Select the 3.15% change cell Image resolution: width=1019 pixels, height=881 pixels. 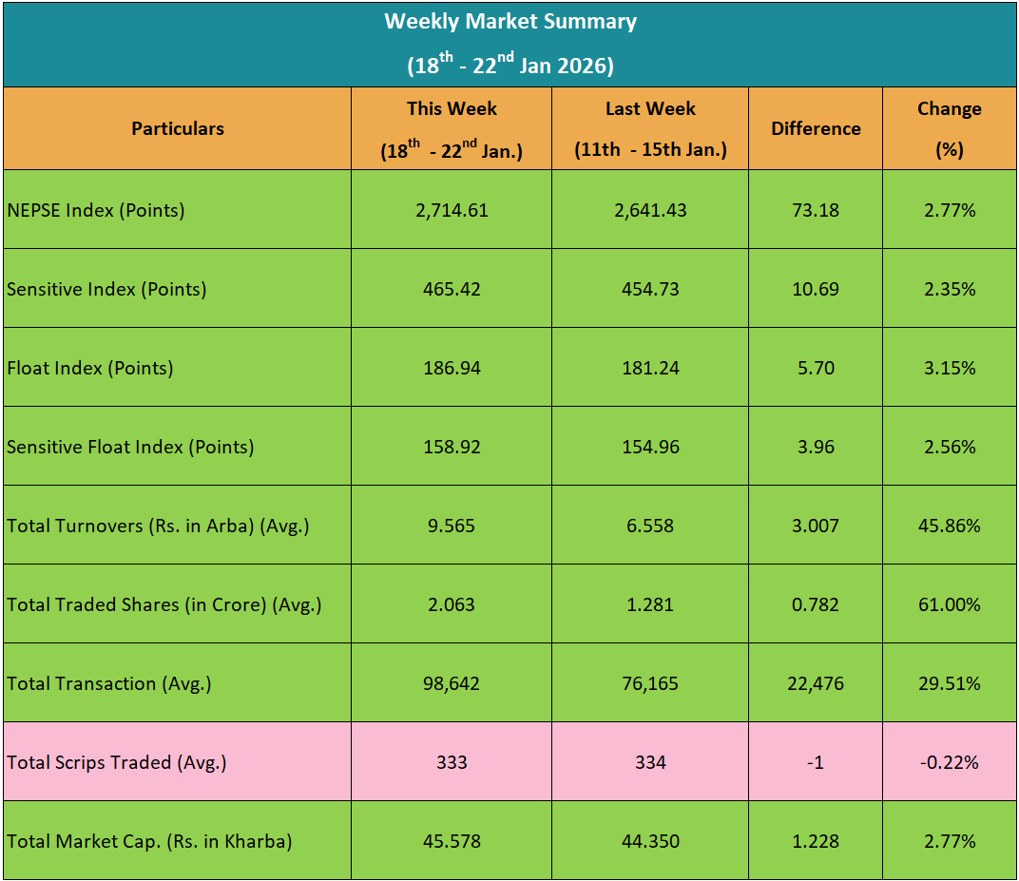click(949, 368)
